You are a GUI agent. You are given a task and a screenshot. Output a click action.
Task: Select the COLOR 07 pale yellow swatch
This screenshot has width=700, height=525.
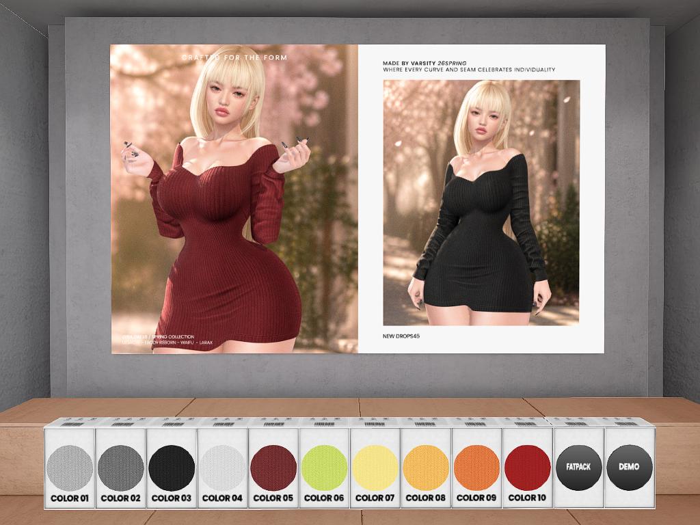[375, 468]
